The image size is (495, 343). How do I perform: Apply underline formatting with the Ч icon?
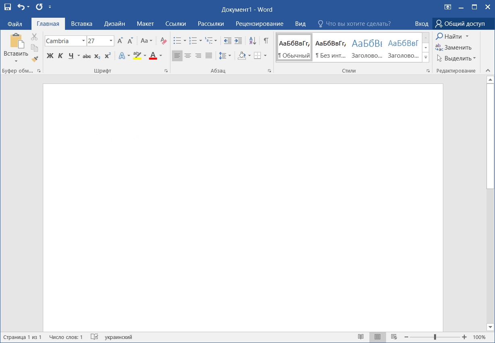(x=71, y=56)
